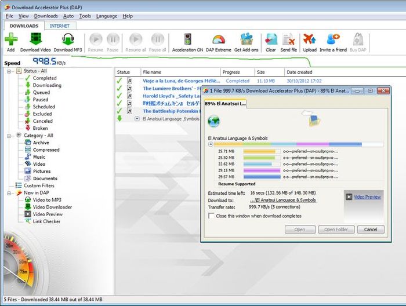The height and width of the screenshot is (306, 406).
Task: Sort the list by Date created column
Action: point(299,72)
